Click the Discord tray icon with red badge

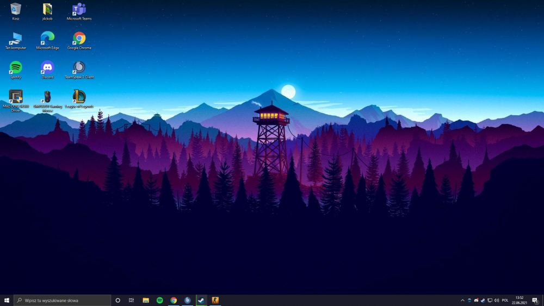coord(477,301)
